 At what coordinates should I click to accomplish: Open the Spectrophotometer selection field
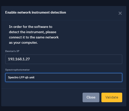click(x=64, y=77)
